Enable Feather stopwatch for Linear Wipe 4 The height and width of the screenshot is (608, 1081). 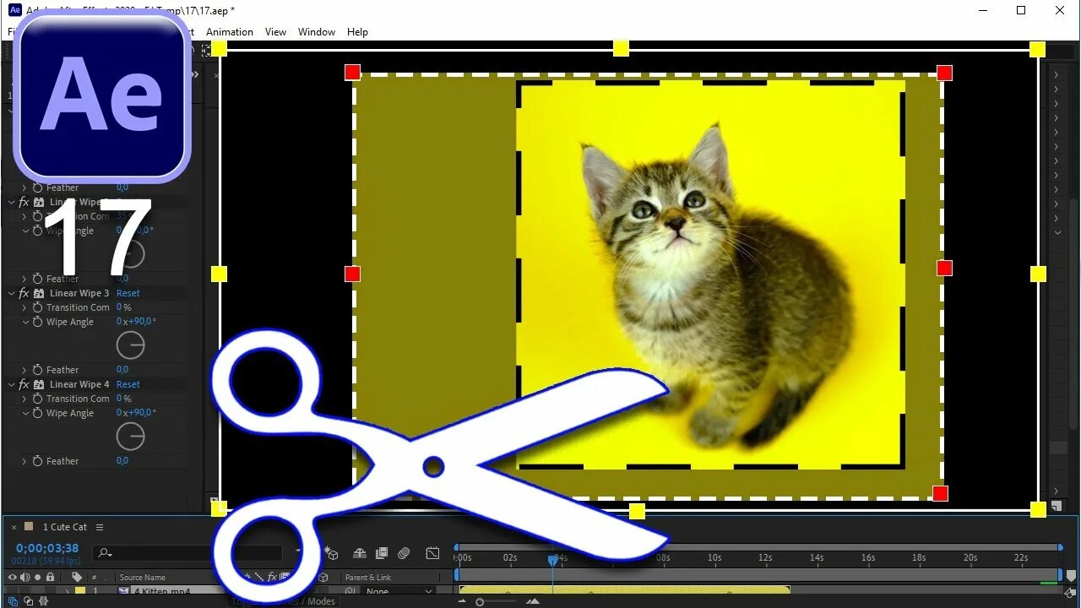tap(37, 461)
